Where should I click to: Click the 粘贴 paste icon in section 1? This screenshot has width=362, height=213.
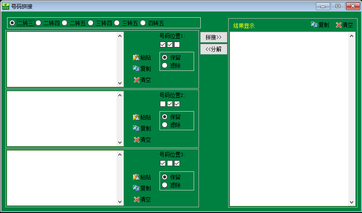136,58
